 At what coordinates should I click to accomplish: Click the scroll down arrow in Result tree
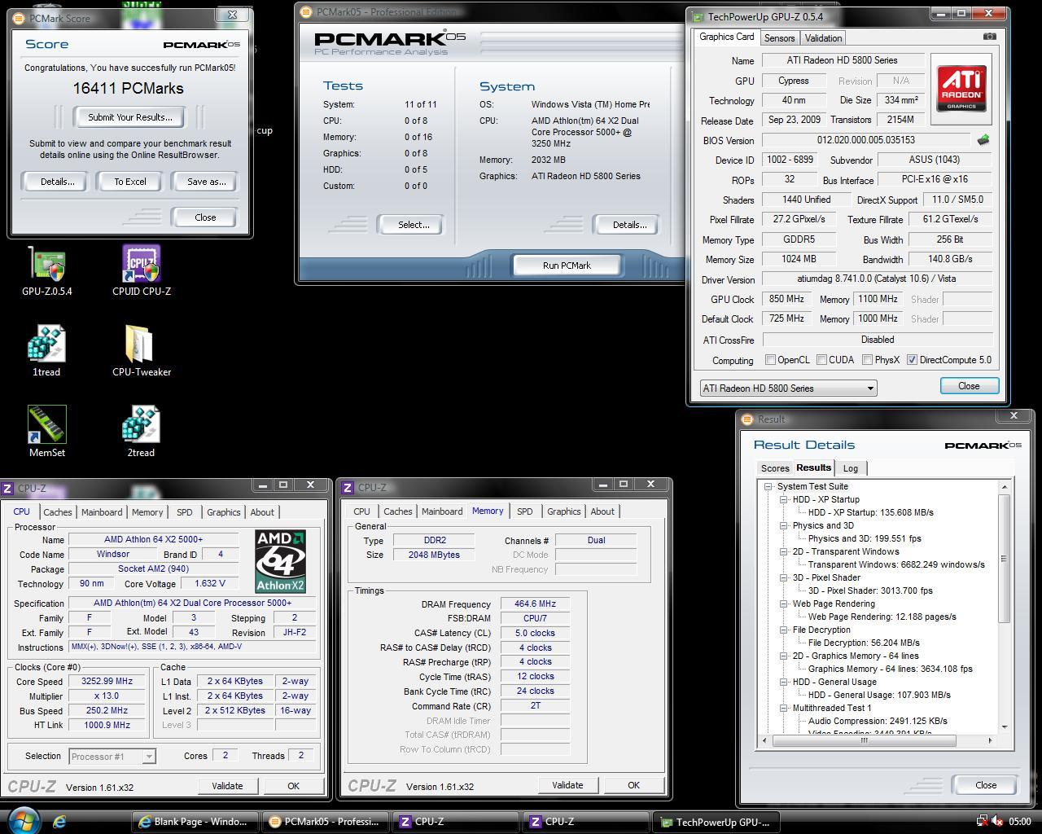[x=1005, y=726]
